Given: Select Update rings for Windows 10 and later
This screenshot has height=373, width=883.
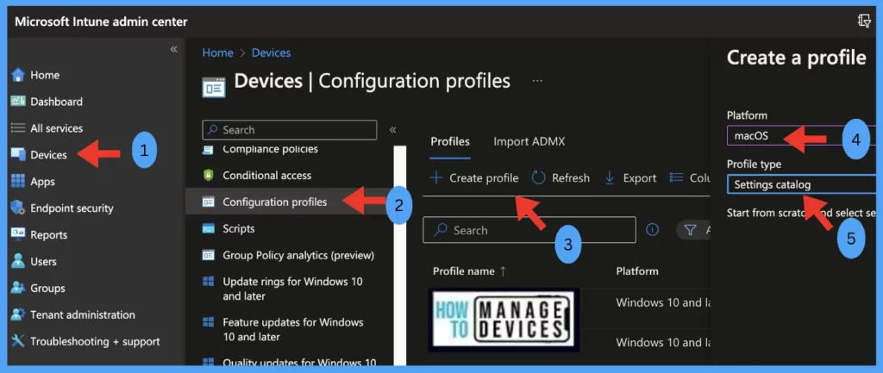Looking at the screenshot, I should [x=293, y=289].
